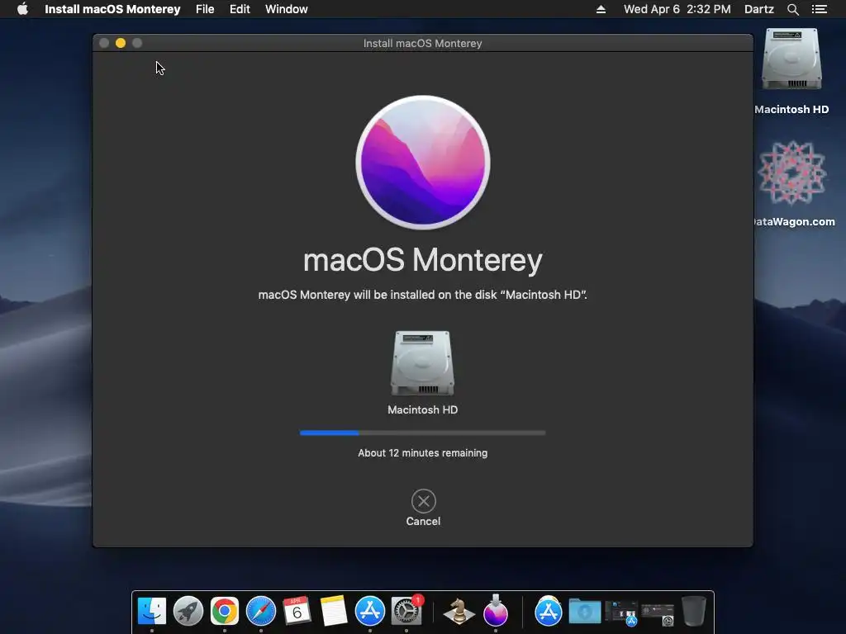Click the macOS Monterey logo image
Viewport: 846px width, 634px height.
(423, 163)
